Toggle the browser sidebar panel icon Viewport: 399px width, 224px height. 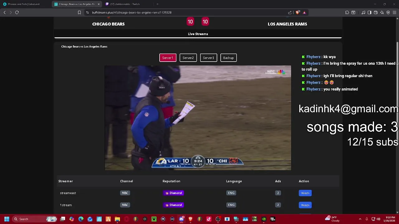click(369, 12)
